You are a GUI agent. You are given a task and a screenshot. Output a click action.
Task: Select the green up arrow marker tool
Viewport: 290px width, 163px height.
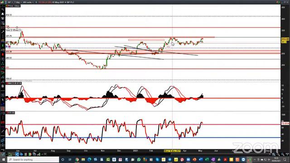click(3, 45)
